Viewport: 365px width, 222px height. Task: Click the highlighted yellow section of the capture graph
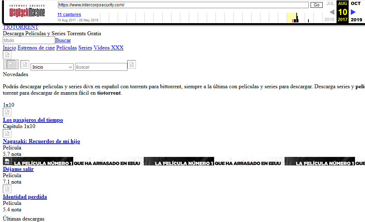(x=291, y=18)
